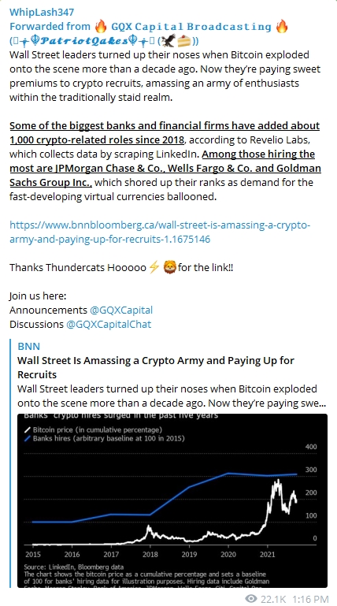Open @GQXCapital announcements mention
The image size is (337, 606).
(x=121, y=310)
